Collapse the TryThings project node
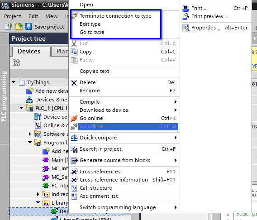This screenshot has width=257, height=220. [14, 82]
